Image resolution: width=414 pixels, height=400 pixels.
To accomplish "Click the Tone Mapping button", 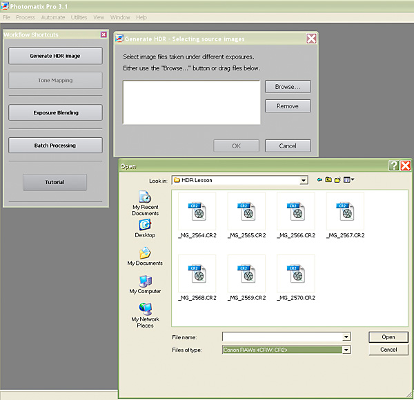I will click(55, 80).
